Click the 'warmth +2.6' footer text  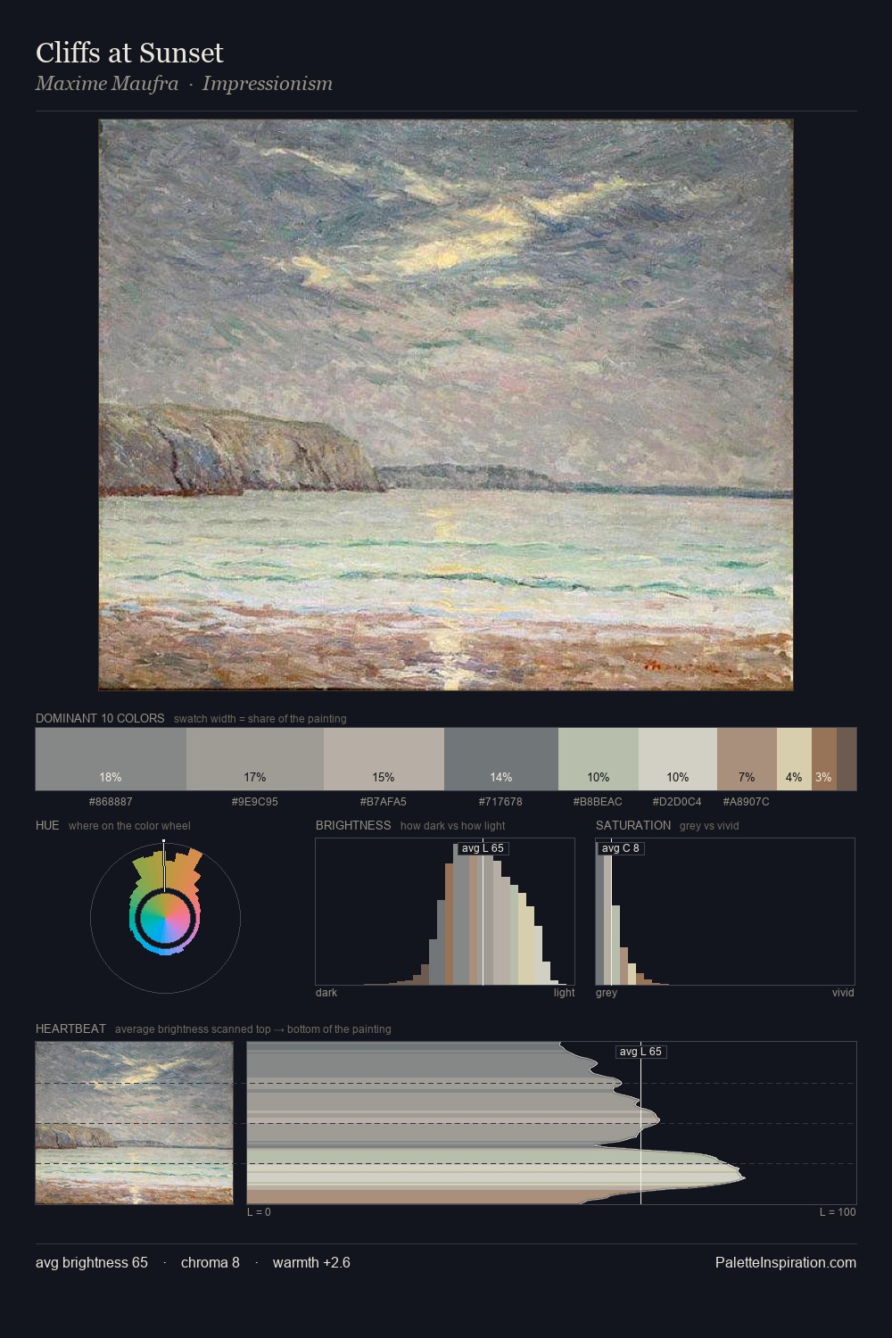(x=311, y=1262)
